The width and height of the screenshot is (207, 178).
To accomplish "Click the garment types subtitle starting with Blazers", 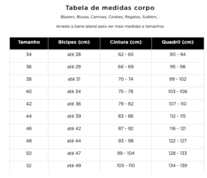I will tap(110, 17).
